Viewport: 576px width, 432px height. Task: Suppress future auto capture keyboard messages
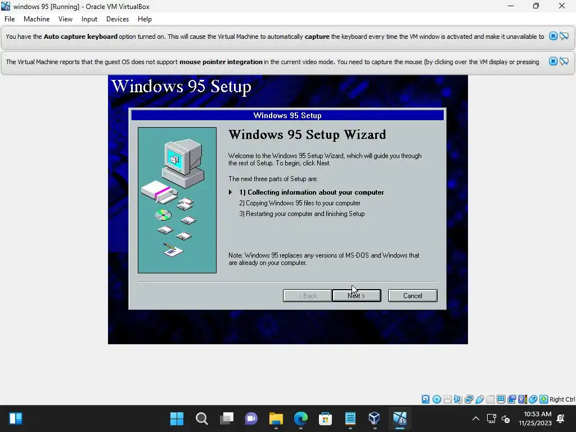[564, 36]
